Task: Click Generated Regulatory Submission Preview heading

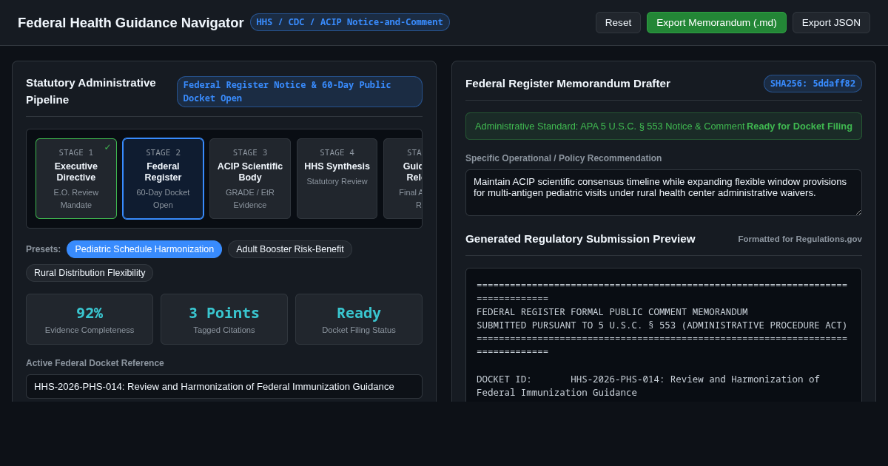Action: point(580,238)
